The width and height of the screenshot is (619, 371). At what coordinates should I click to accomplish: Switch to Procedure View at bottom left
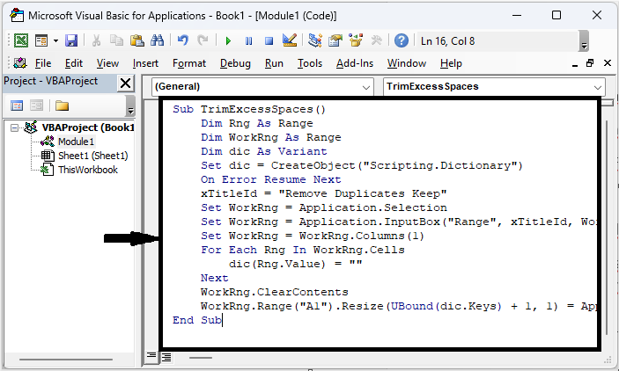151,356
